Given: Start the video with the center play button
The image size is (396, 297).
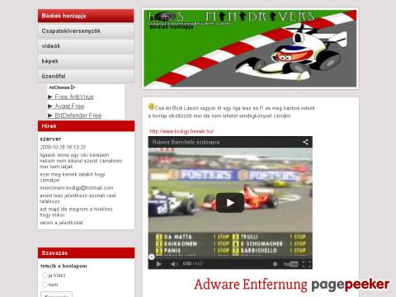Looking at the screenshot, I should coord(230,203).
